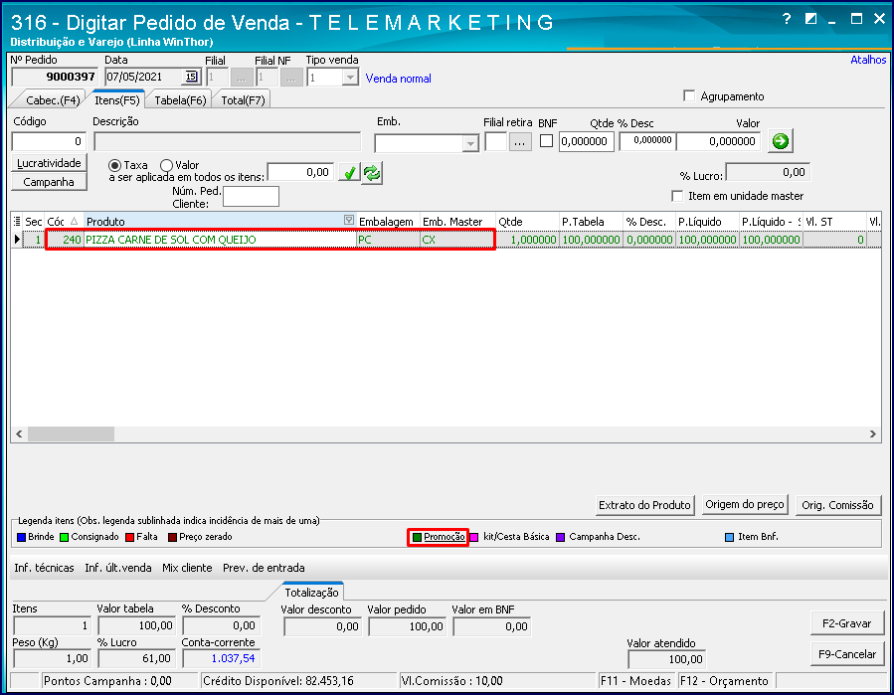Click the Campanha button
Viewport: 894px width, 695px height.
(x=49, y=182)
